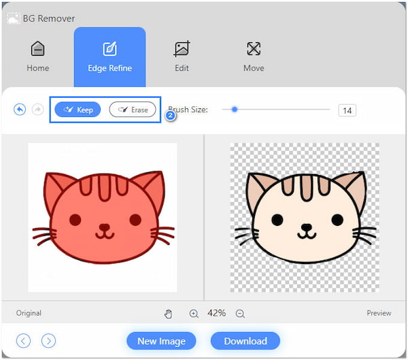This screenshot has height=360, width=408.
Task: Click the New Image button
Action: pos(161,341)
